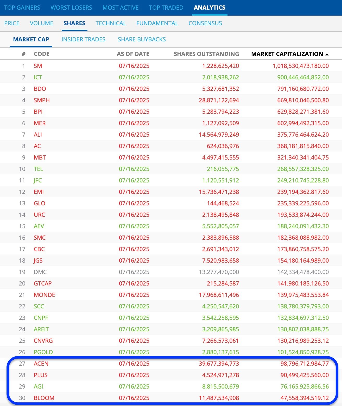Open the Technical sub-tab
This screenshot has width=342, height=406.
111,23
